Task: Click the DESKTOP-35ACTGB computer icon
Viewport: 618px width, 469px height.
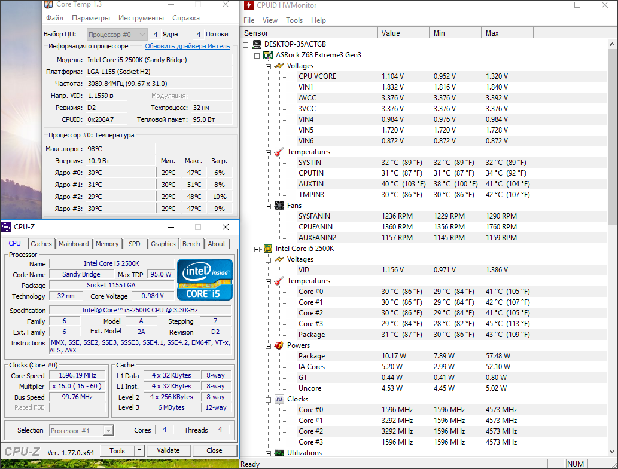Action: (257, 44)
